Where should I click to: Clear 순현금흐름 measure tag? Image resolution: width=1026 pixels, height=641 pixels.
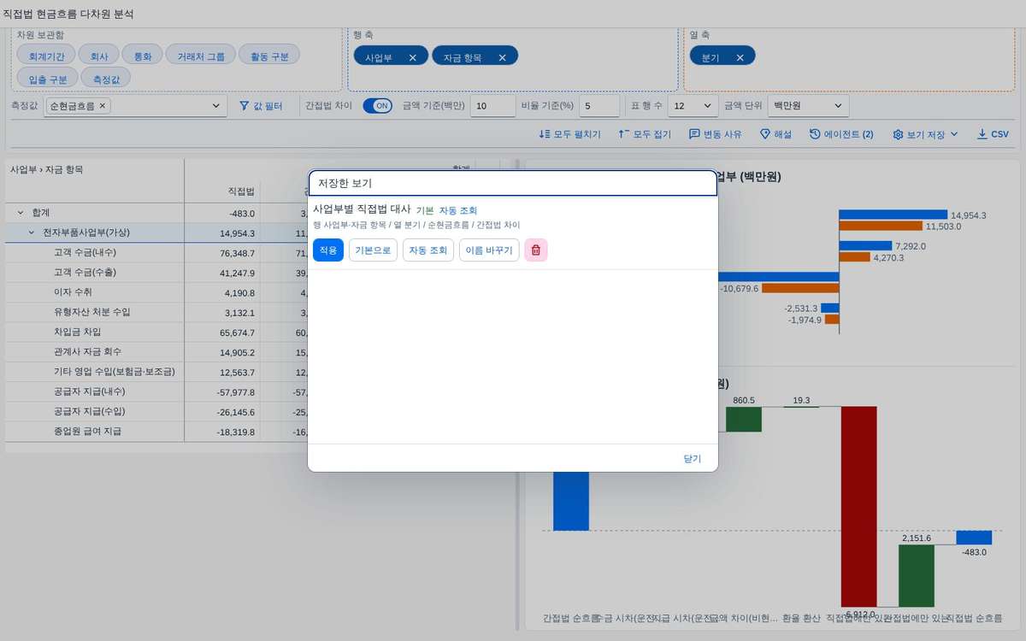click(103, 106)
